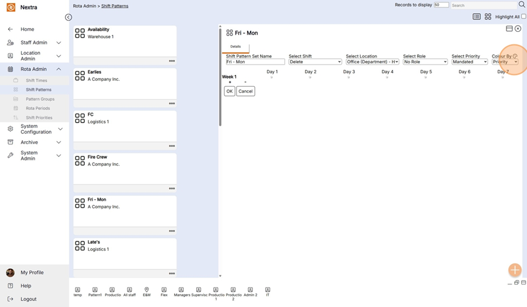Open the Admin 2 group icon
527x307 pixels.
(250, 289)
